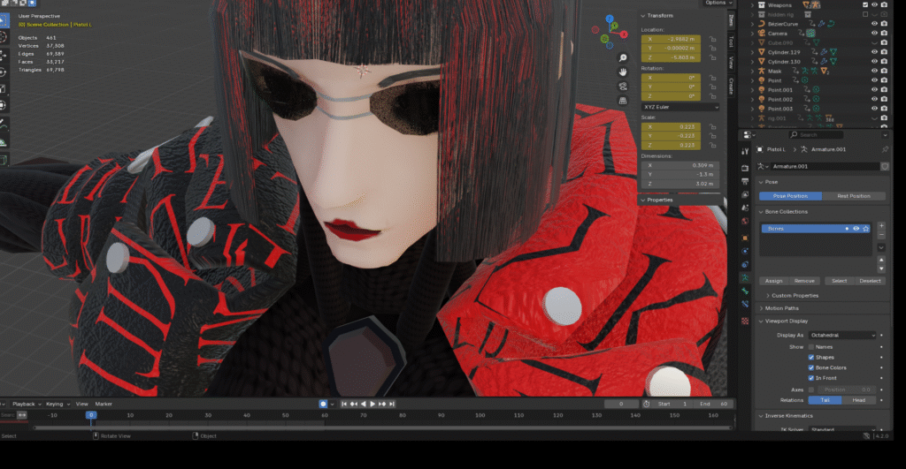Open the Bone Constraints properties tab icon
The image size is (906, 469).
pyautogui.click(x=745, y=304)
